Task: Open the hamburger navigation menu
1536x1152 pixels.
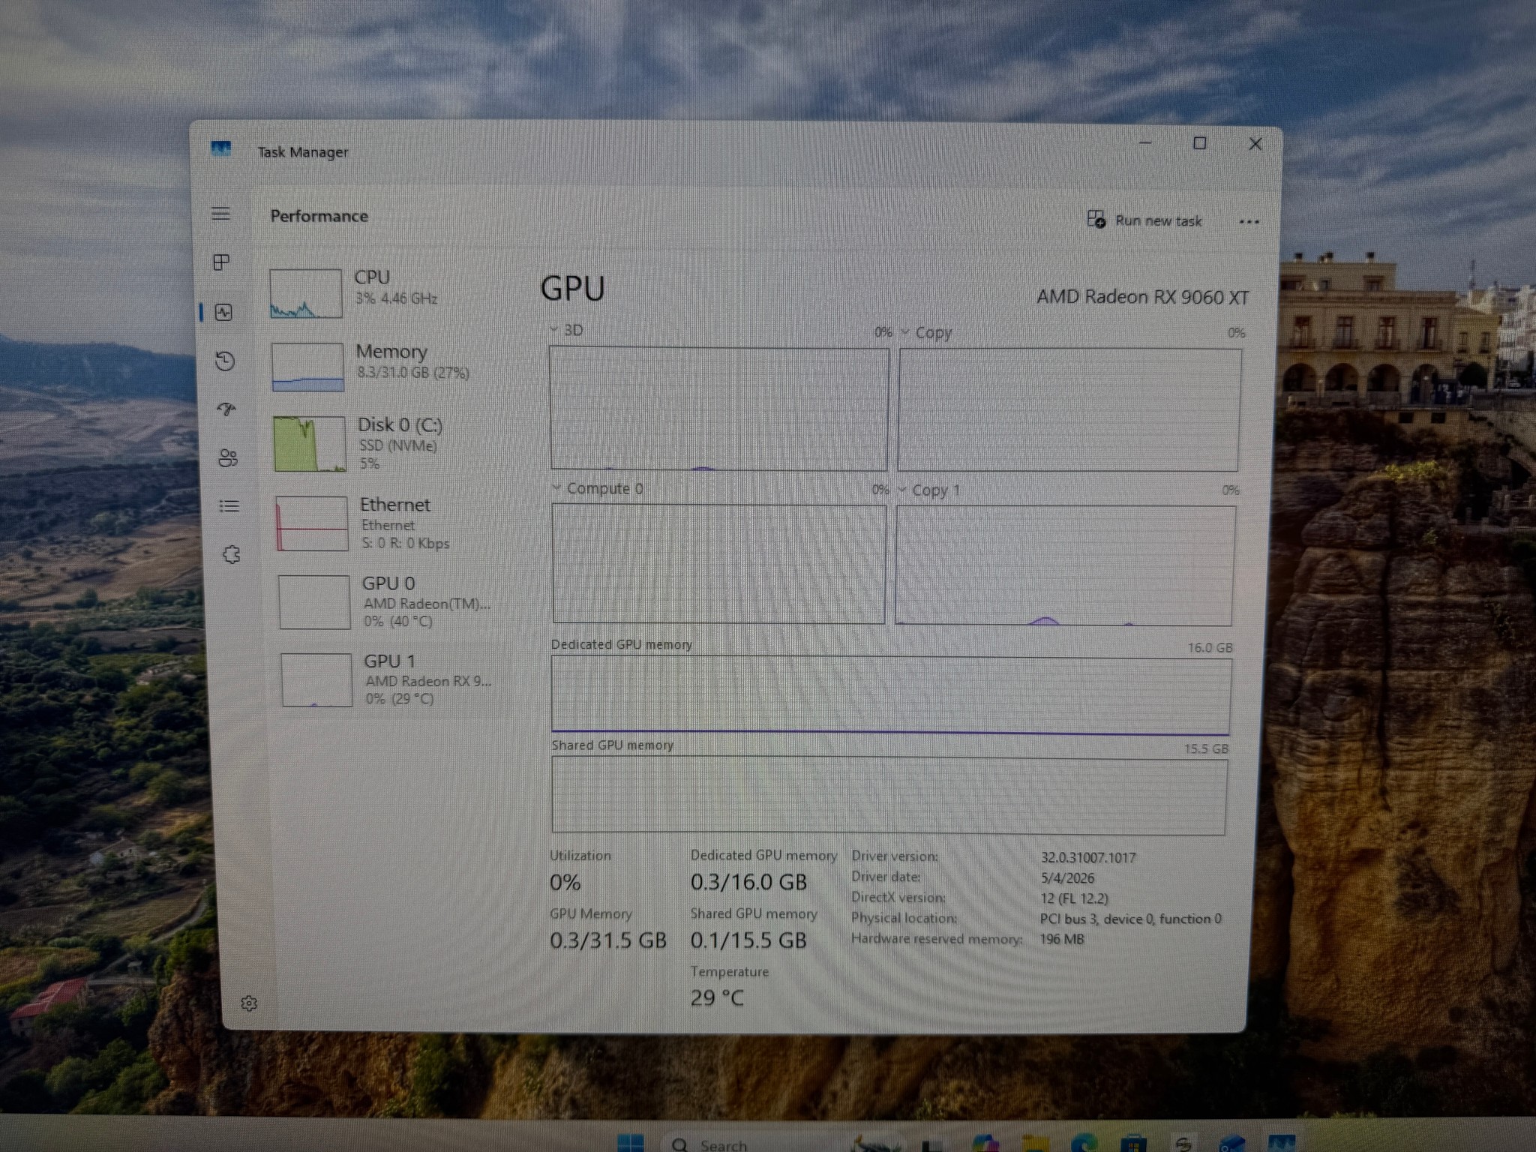Action: pos(220,214)
